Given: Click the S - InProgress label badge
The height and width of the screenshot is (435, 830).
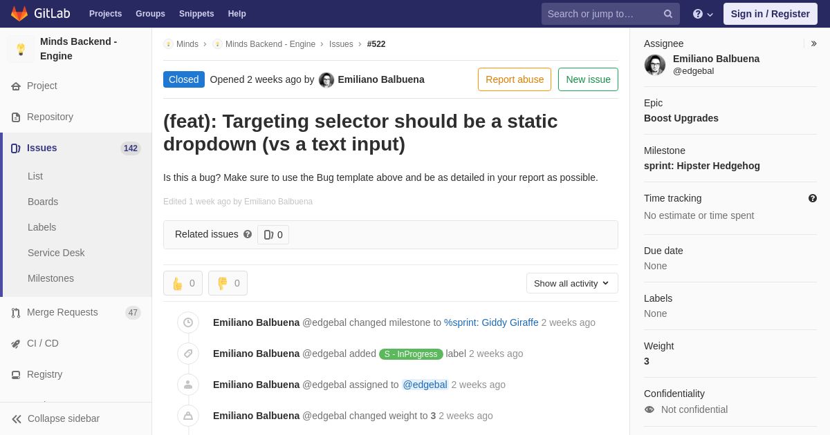Looking at the screenshot, I should pyautogui.click(x=411, y=354).
